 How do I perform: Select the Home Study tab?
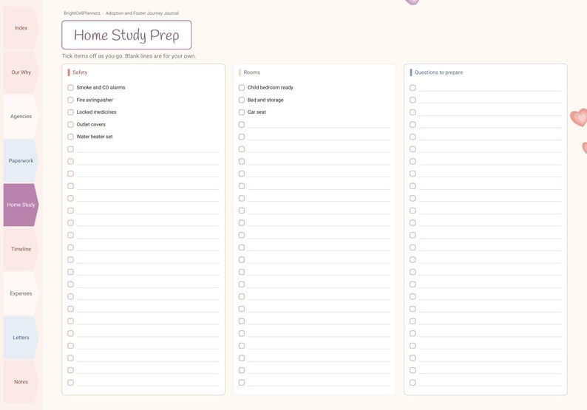click(x=21, y=205)
